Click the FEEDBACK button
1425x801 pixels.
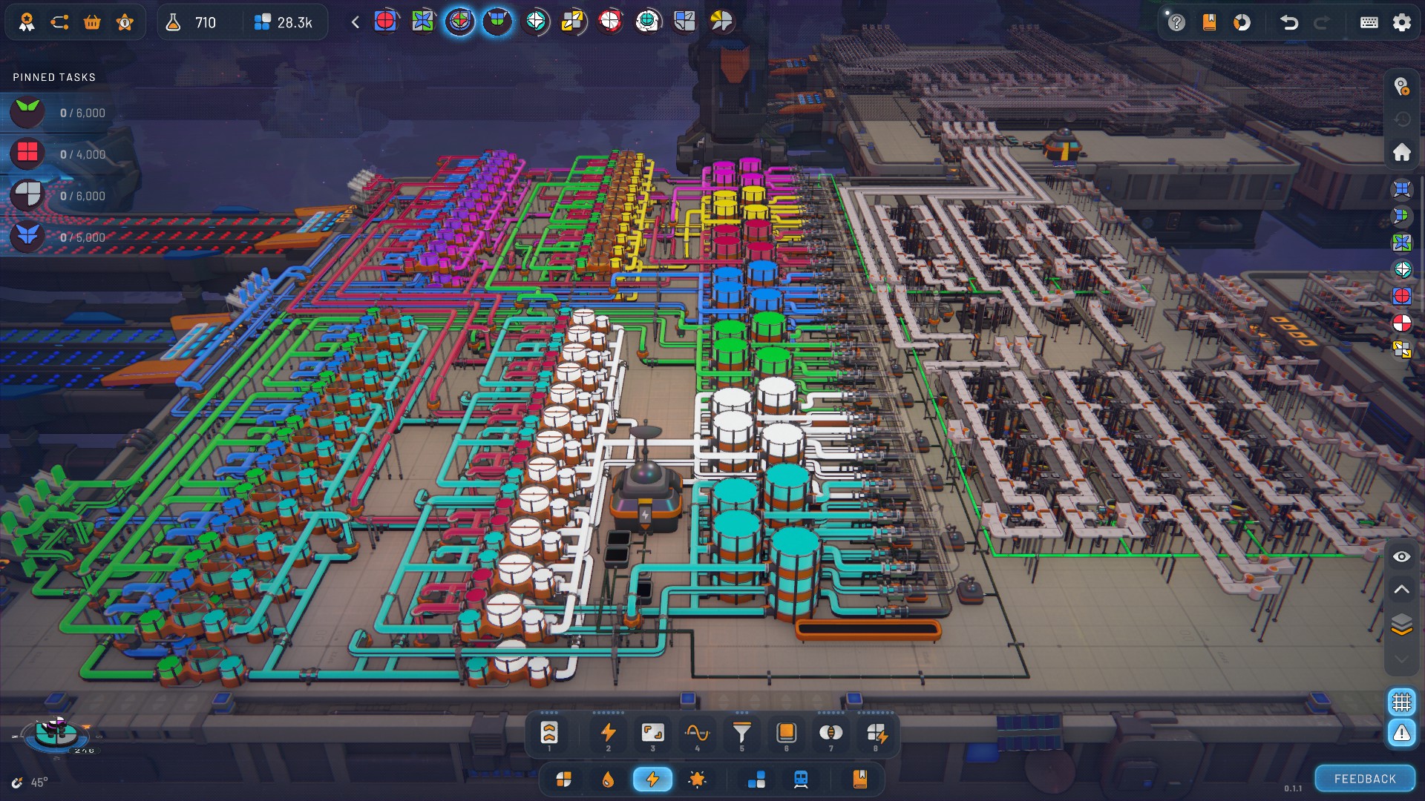[x=1365, y=779]
